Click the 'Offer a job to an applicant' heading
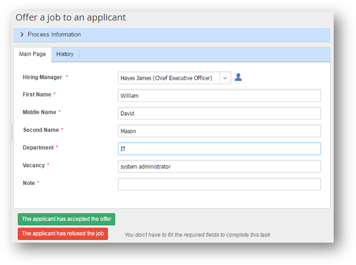 coord(71,17)
